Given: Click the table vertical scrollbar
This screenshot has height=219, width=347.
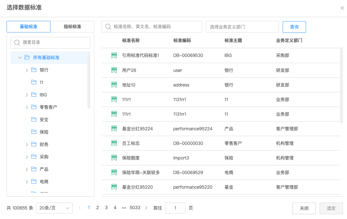Looking at the screenshot, I should point(342,86).
